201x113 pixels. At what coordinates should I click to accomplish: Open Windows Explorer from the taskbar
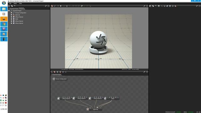(x=4, y=9)
